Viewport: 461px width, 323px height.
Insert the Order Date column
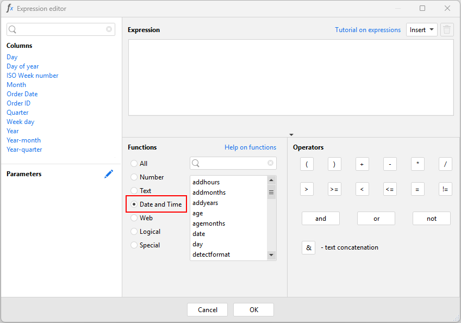click(x=22, y=94)
